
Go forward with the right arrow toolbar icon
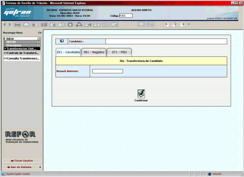[10, 25]
